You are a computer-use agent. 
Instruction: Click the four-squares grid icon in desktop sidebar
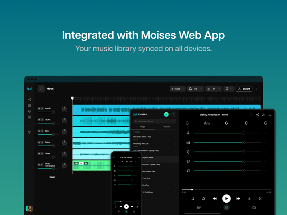pyautogui.click(x=30, y=117)
